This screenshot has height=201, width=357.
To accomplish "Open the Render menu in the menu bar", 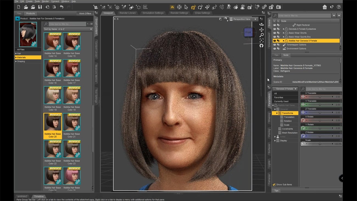I will tap(45, 1).
